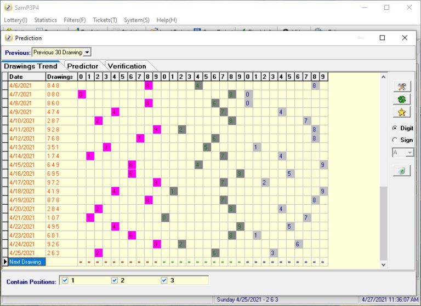Click the SamP3P4 app icon in title bar

coord(8,8)
